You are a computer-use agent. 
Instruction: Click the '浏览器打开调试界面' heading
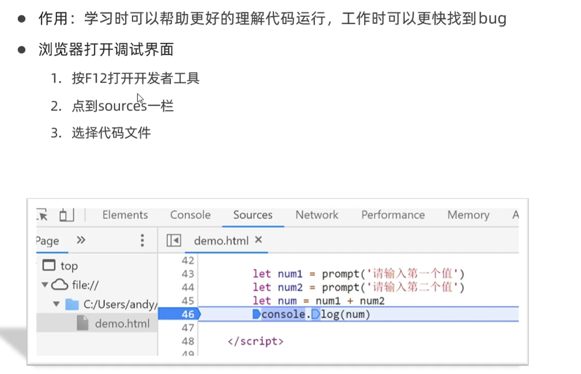point(106,50)
